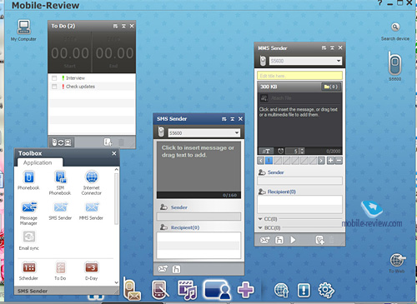The image size is (417, 304).
Task: Click the Search device magnifier icon
Action: pyautogui.click(x=395, y=27)
